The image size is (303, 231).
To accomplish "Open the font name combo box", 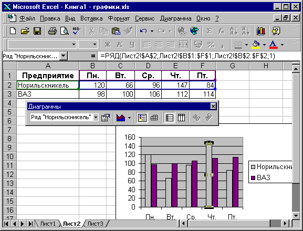I will point(43,45).
